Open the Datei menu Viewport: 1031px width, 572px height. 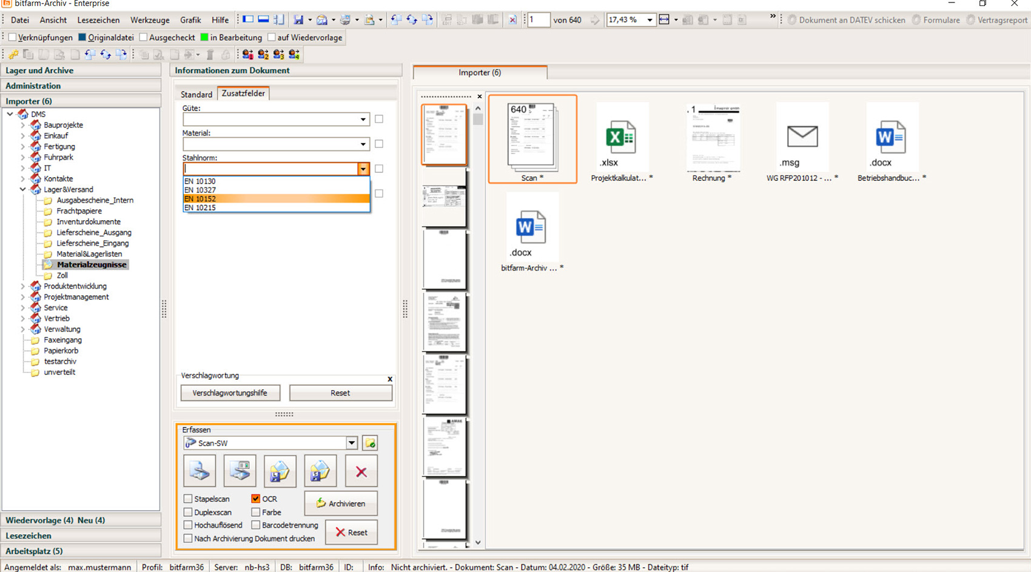point(20,20)
